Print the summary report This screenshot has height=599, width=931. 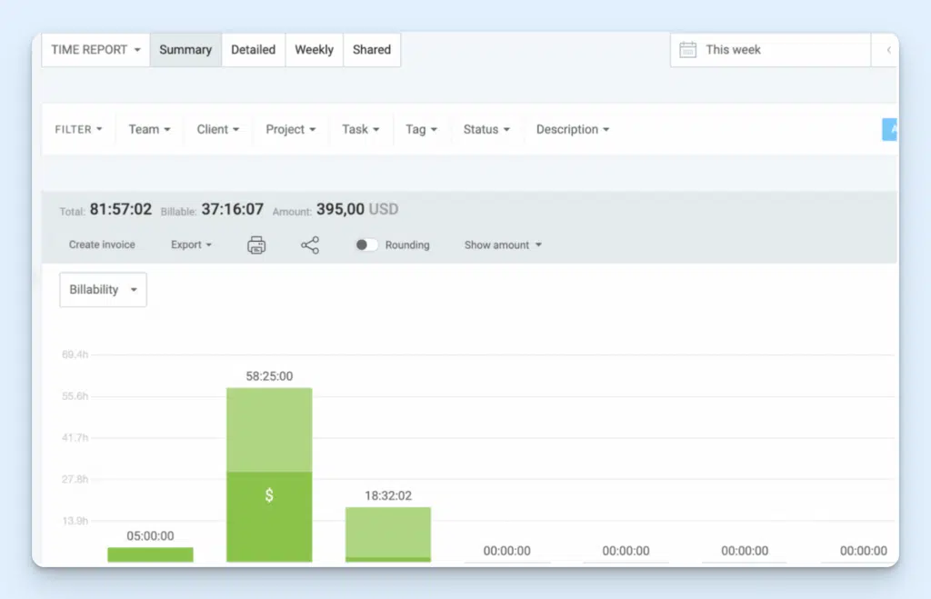click(255, 245)
